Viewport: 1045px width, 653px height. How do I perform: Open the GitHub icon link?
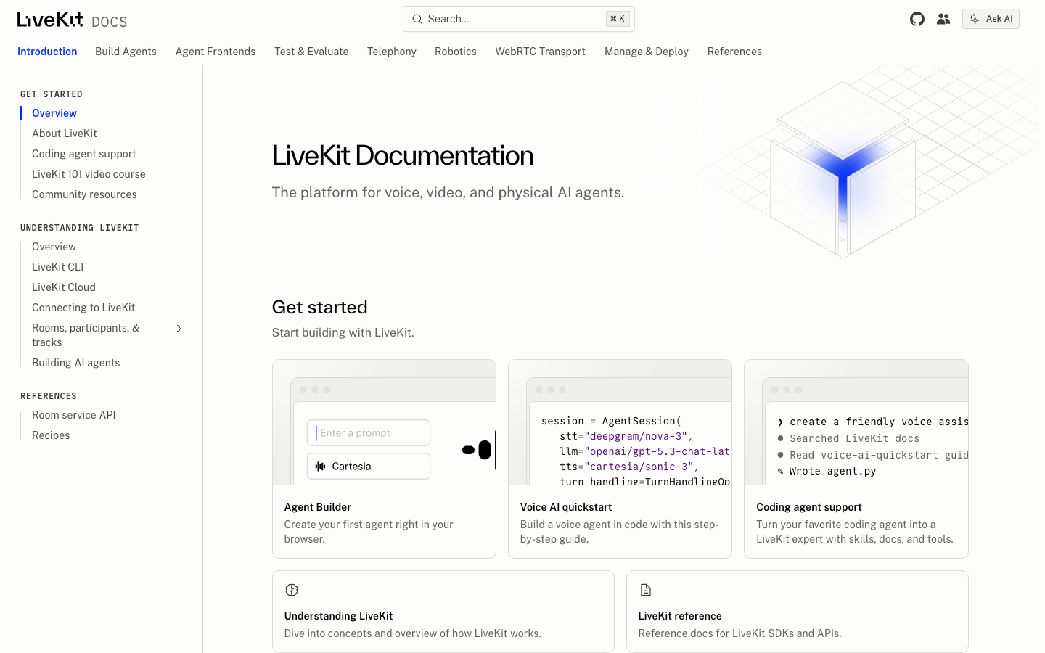coord(917,19)
